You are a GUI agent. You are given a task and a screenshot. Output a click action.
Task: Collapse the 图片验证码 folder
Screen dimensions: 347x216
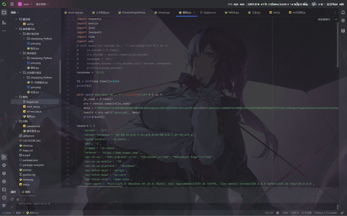(x=20, y=34)
